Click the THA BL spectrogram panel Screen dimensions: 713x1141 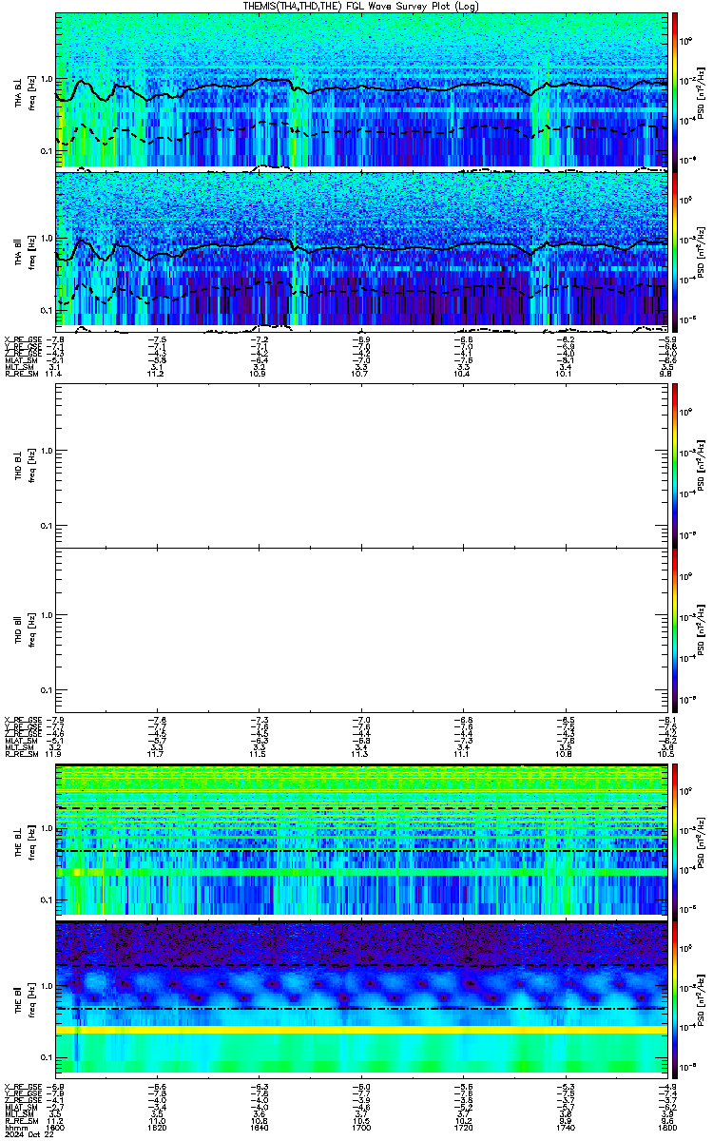point(361,90)
